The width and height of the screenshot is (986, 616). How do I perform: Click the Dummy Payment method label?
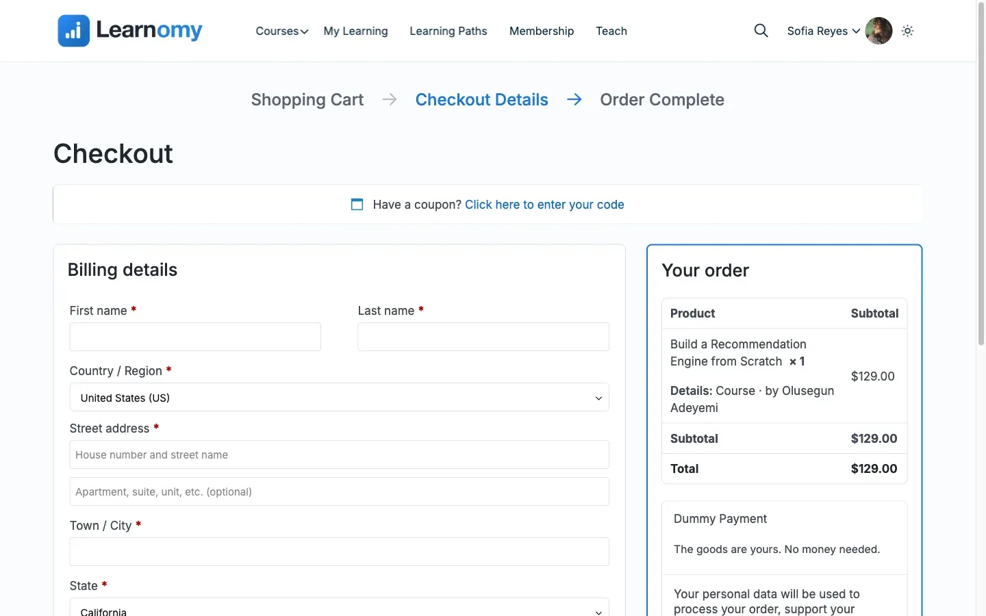point(720,519)
